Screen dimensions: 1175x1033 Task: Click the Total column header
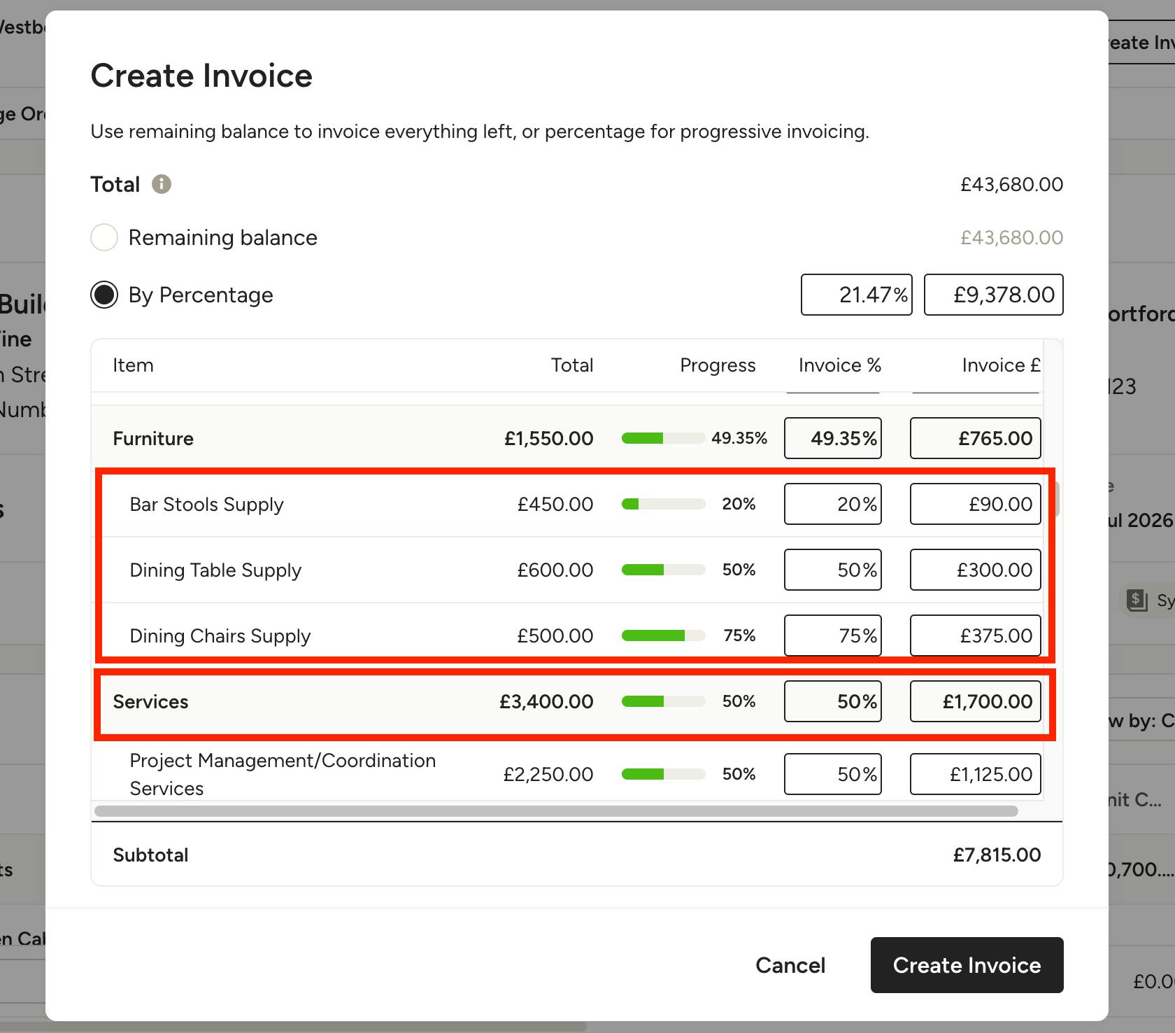coord(572,365)
